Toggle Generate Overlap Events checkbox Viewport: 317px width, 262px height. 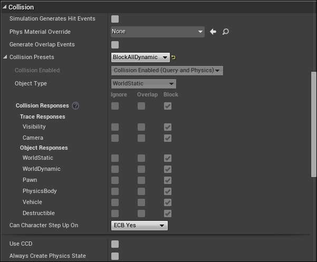click(x=115, y=45)
